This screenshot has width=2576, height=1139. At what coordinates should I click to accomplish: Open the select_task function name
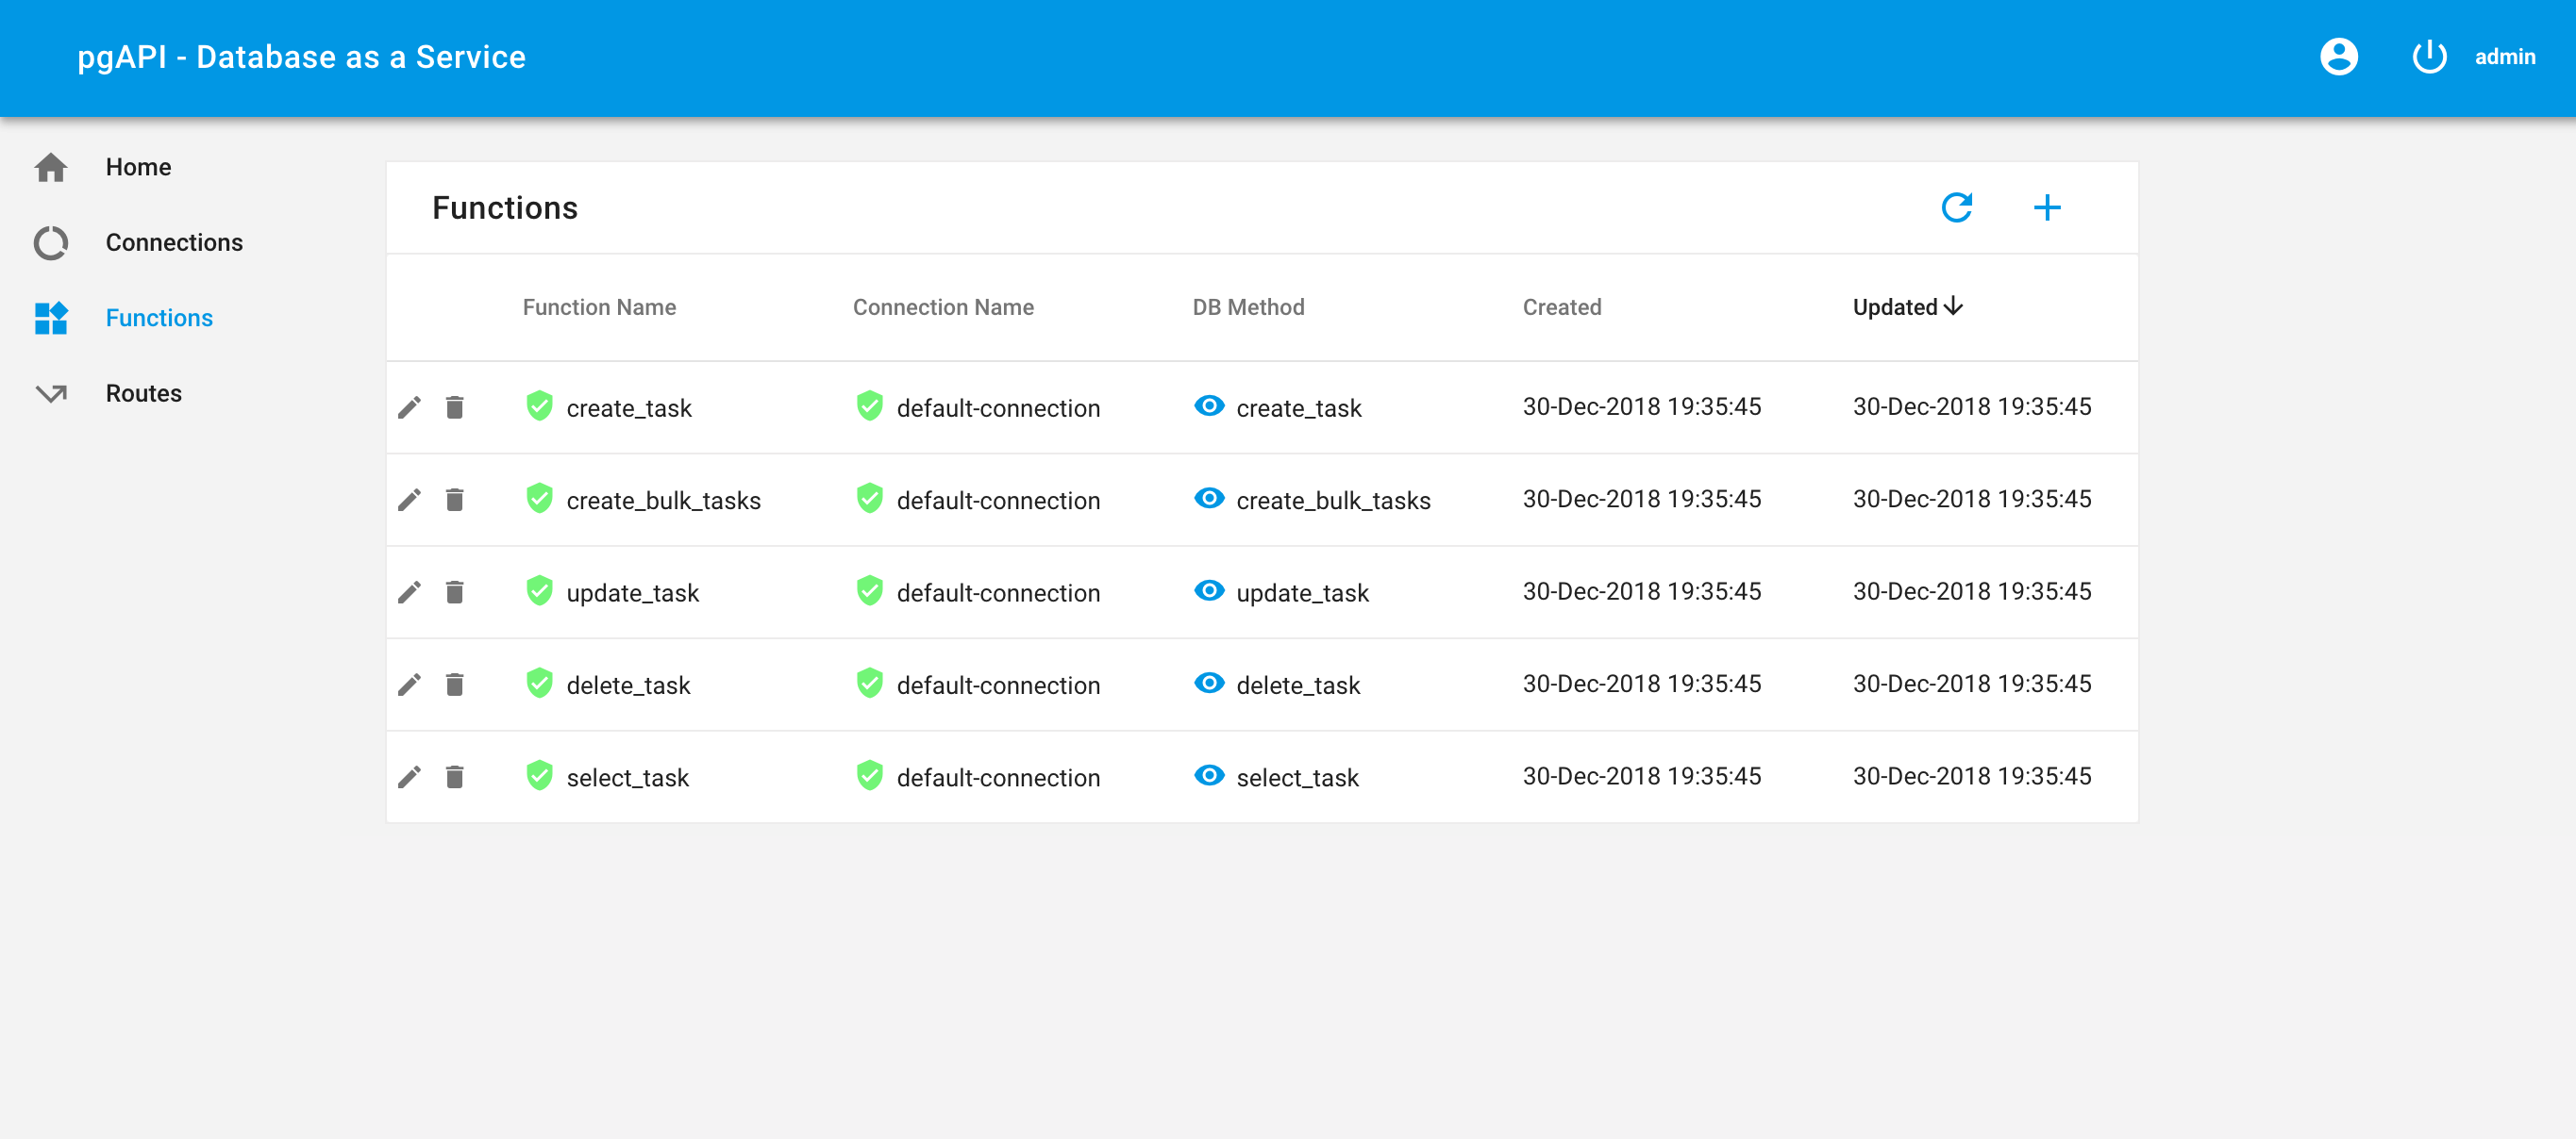pyautogui.click(x=627, y=778)
